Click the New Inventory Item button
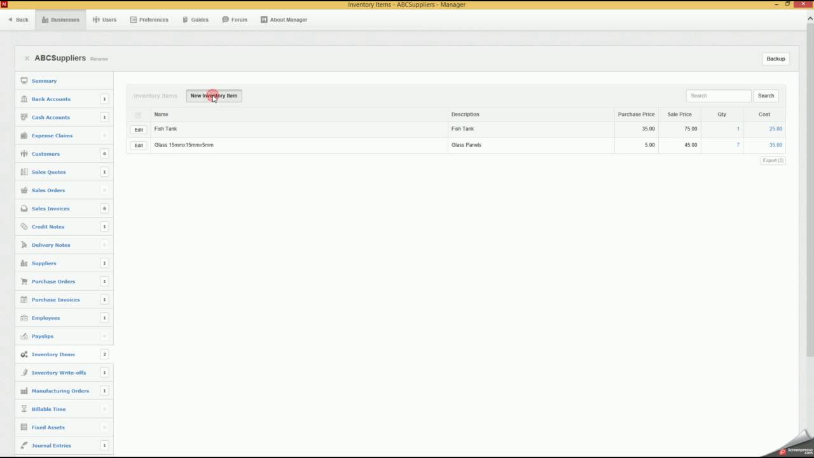 tap(214, 95)
